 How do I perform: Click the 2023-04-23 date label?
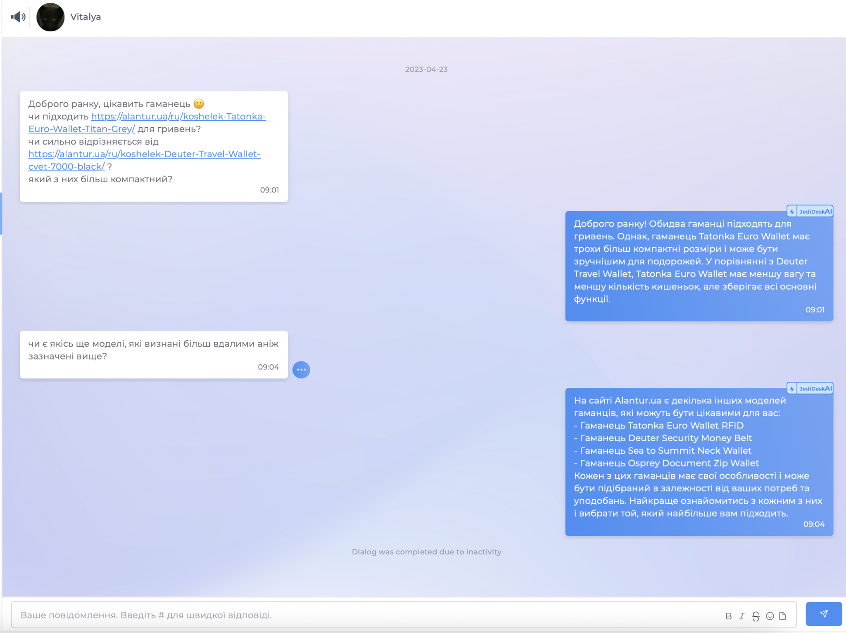(x=426, y=69)
